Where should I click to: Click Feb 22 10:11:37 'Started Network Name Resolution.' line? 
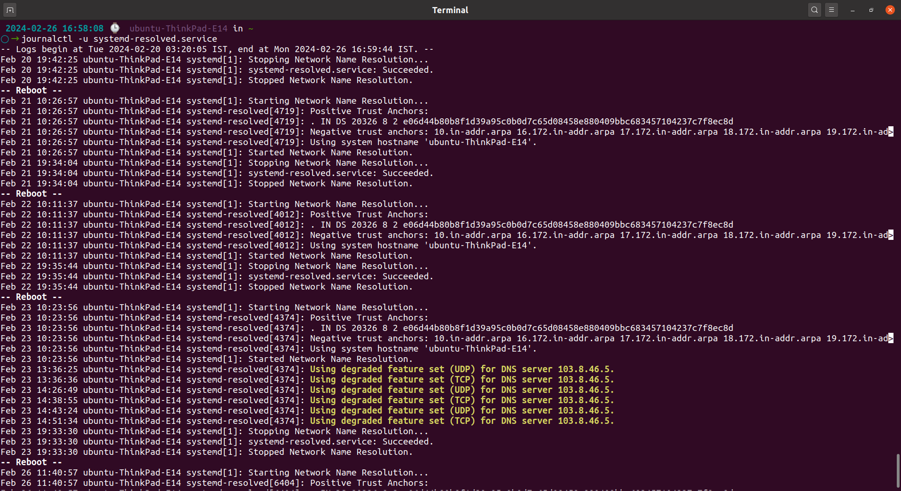coord(206,256)
